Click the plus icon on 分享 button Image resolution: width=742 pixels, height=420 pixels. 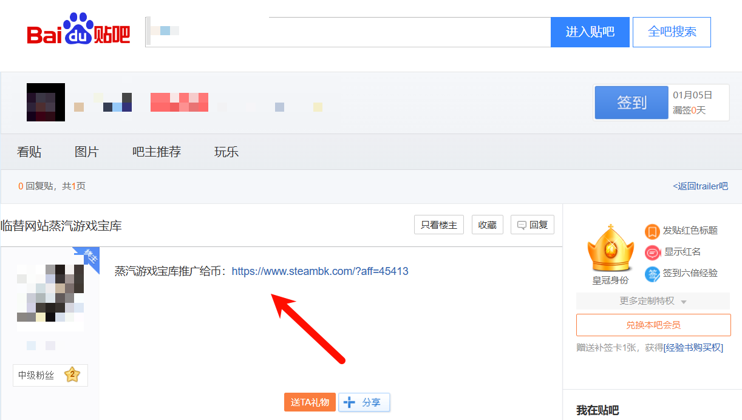tap(349, 402)
